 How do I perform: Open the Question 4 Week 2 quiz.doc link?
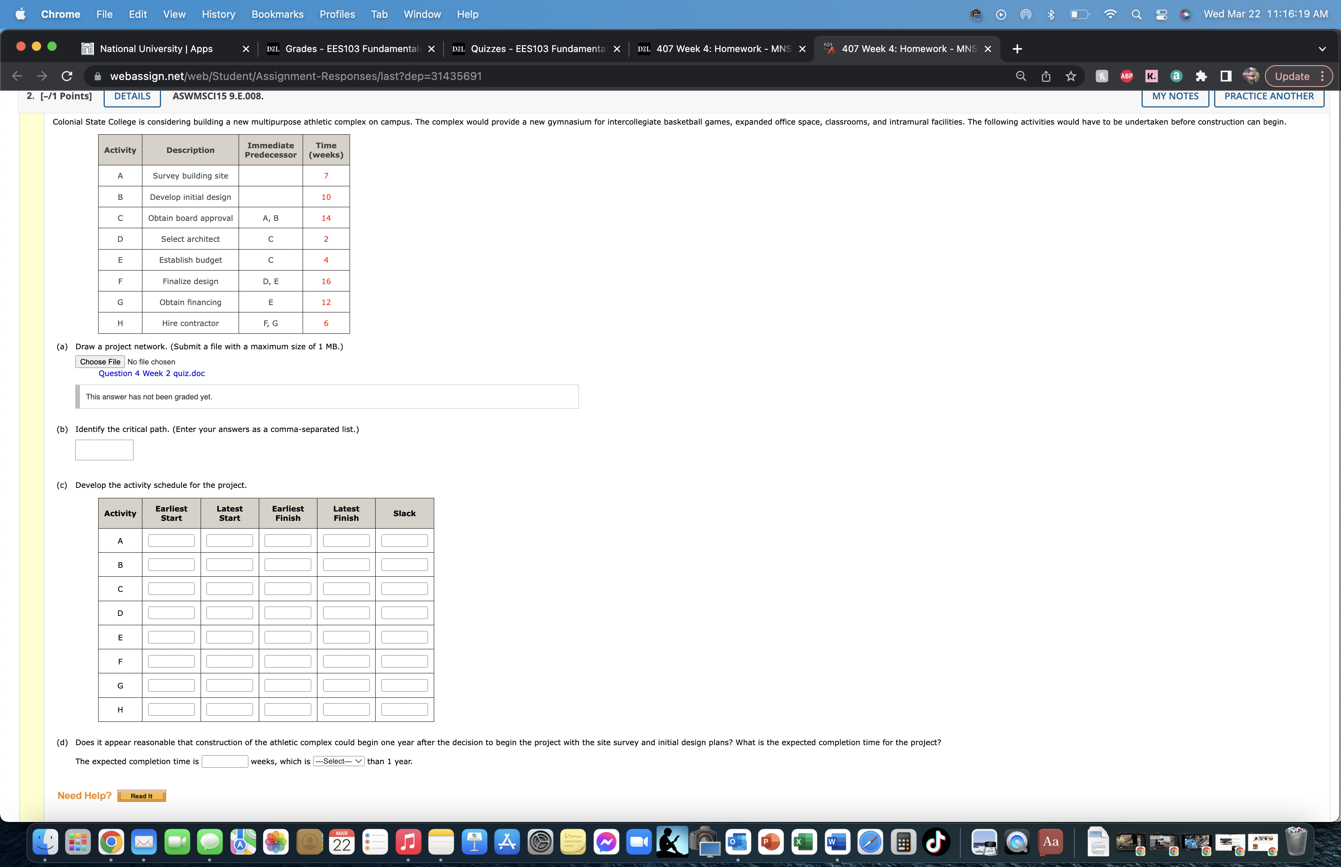pyautogui.click(x=152, y=373)
